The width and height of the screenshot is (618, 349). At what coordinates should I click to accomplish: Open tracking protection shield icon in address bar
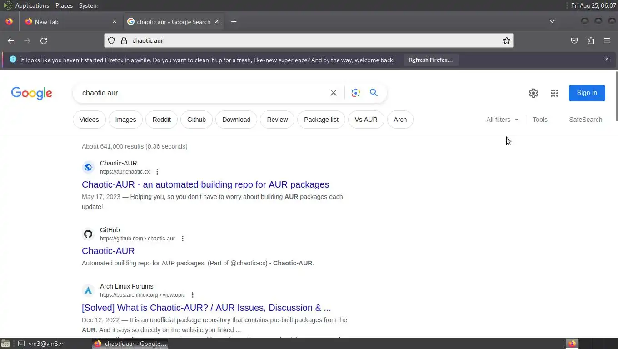click(111, 40)
